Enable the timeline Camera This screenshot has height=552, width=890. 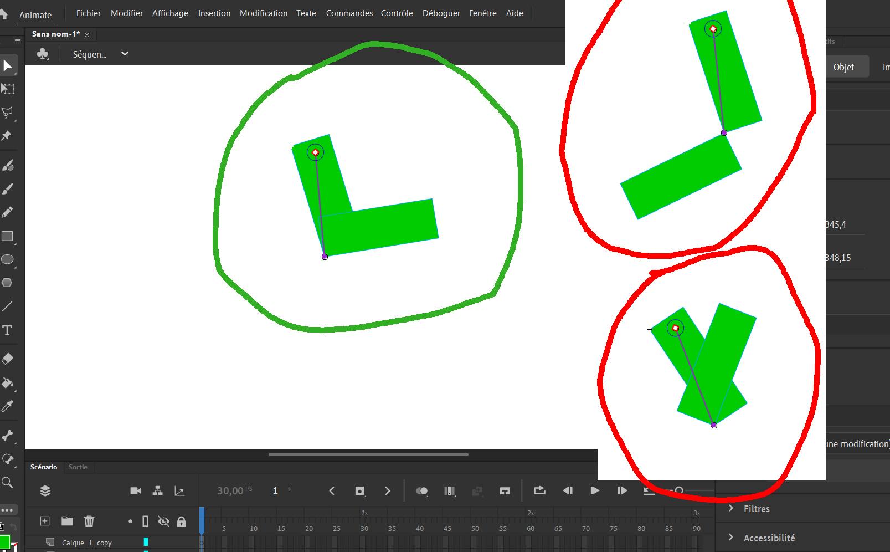click(x=135, y=490)
